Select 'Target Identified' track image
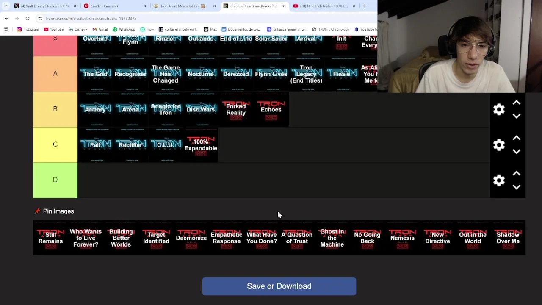This screenshot has height=305, width=542. pyautogui.click(x=156, y=238)
